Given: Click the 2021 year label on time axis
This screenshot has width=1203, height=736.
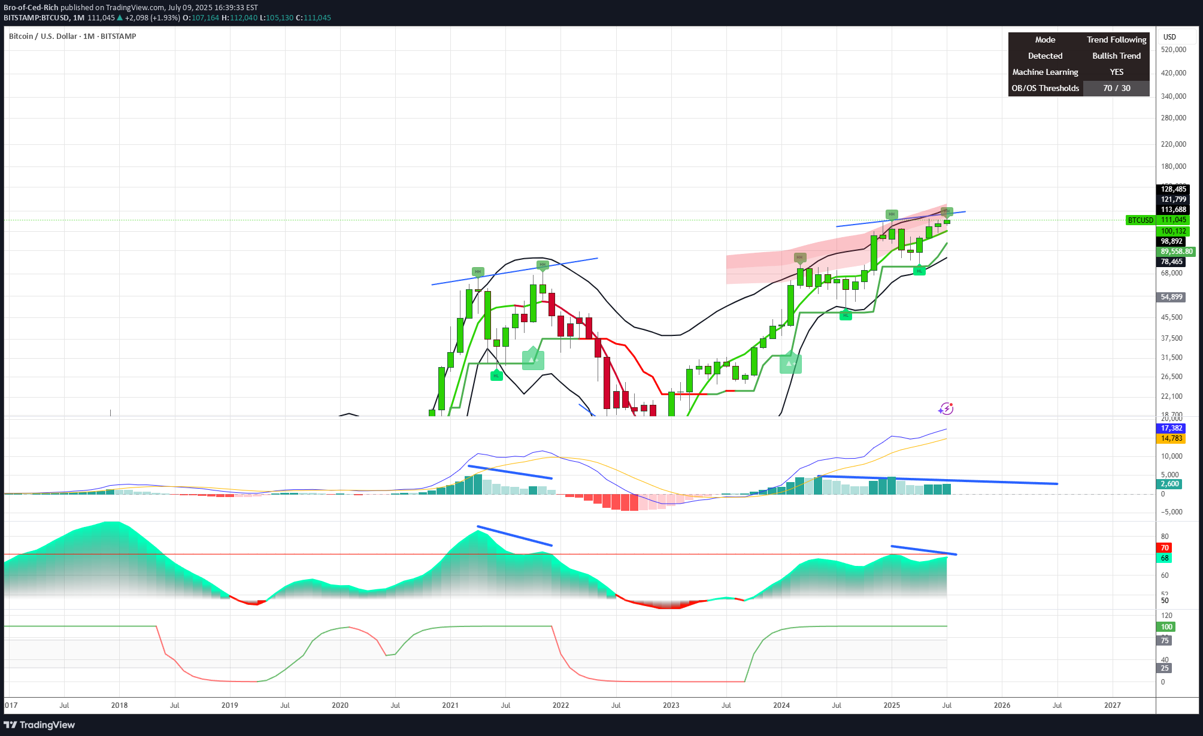Looking at the screenshot, I should click(x=450, y=705).
